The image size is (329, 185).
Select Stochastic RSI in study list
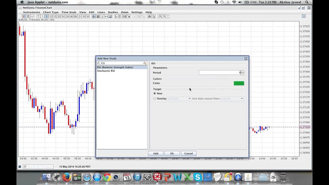pos(122,71)
